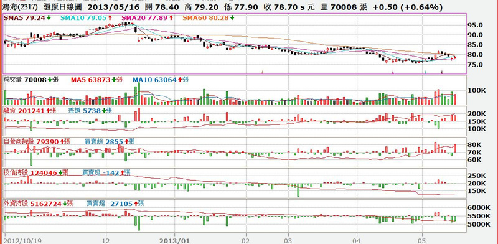Click the SMA5 79.24 legend label
This screenshot has width=498, height=244.
point(27,18)
